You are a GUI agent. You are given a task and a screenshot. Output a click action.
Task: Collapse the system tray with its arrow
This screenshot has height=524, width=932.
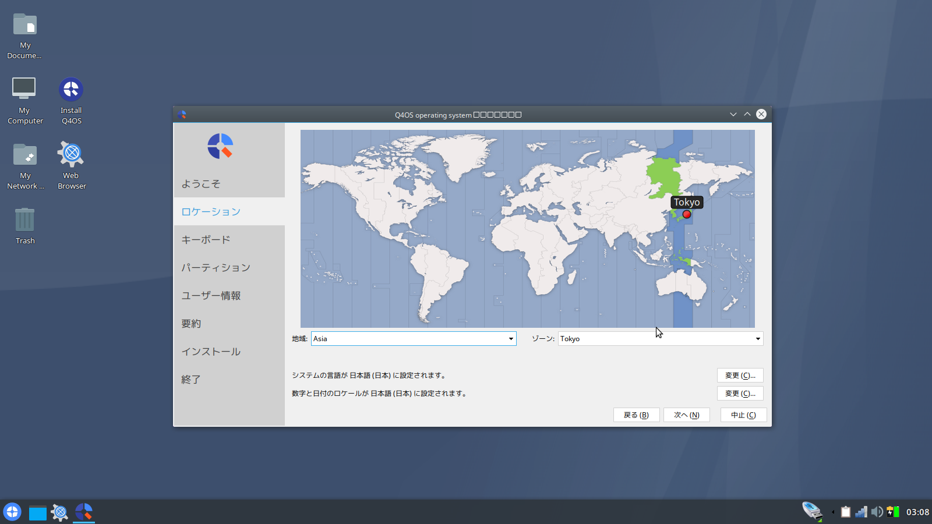pyautogui.click(x=832, y=512)
